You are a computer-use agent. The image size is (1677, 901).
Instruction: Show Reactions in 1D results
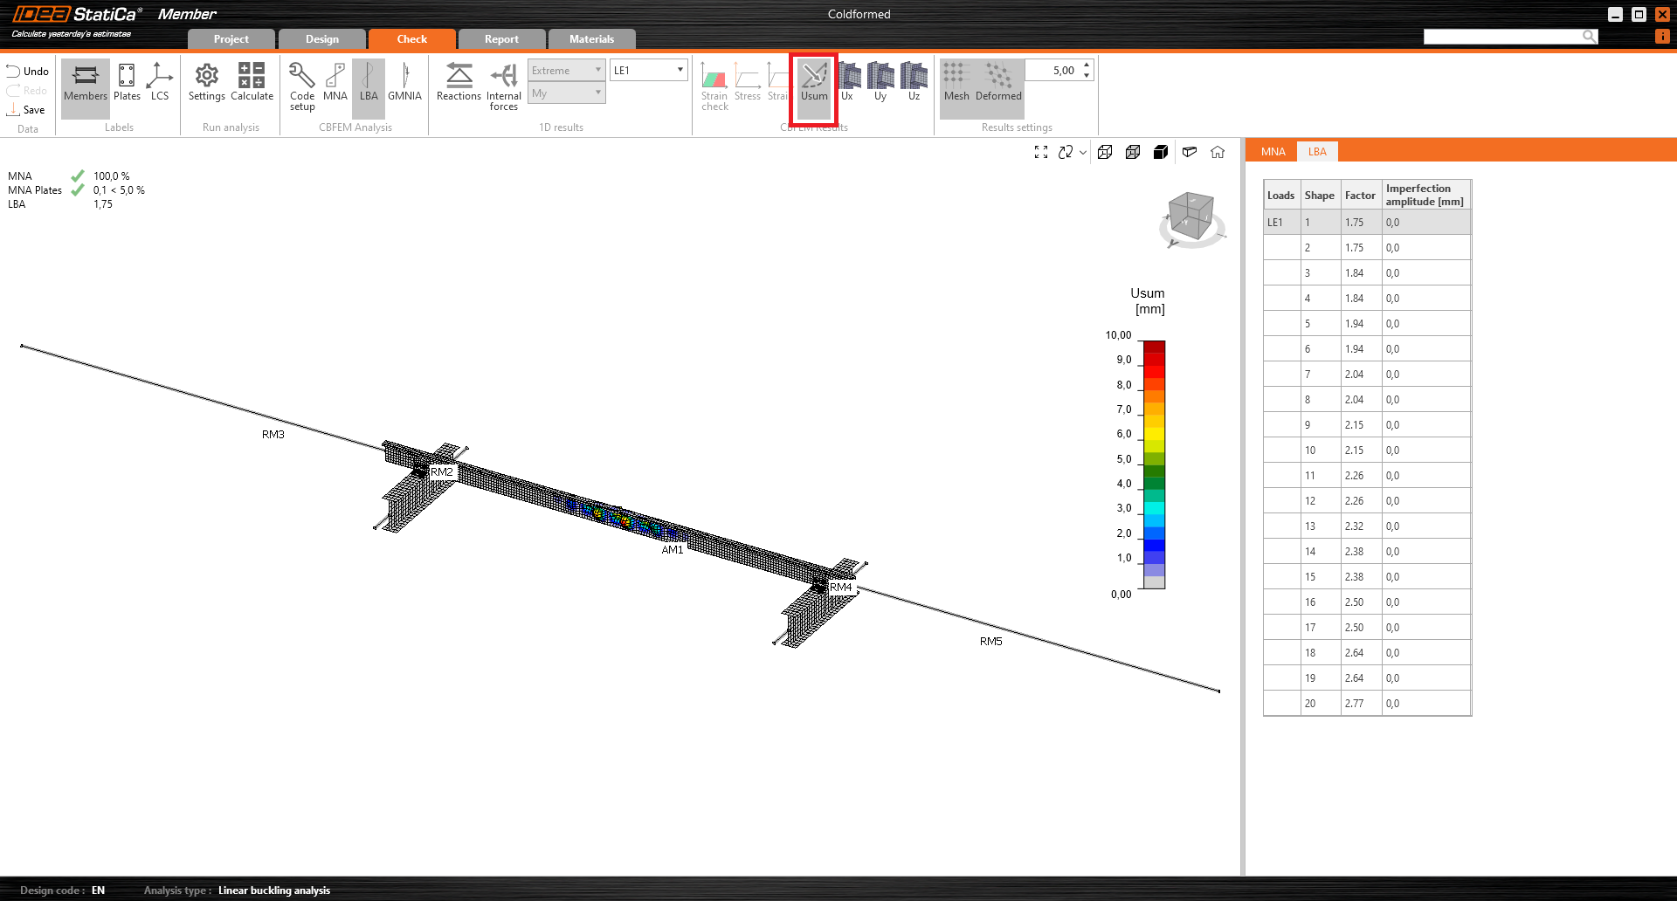point(459,82)
